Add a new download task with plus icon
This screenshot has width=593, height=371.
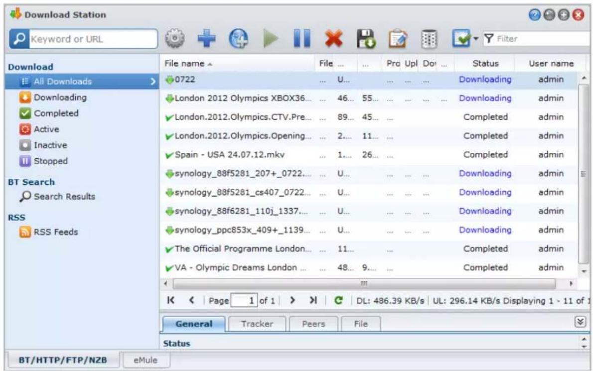click(x=206, y=38)
